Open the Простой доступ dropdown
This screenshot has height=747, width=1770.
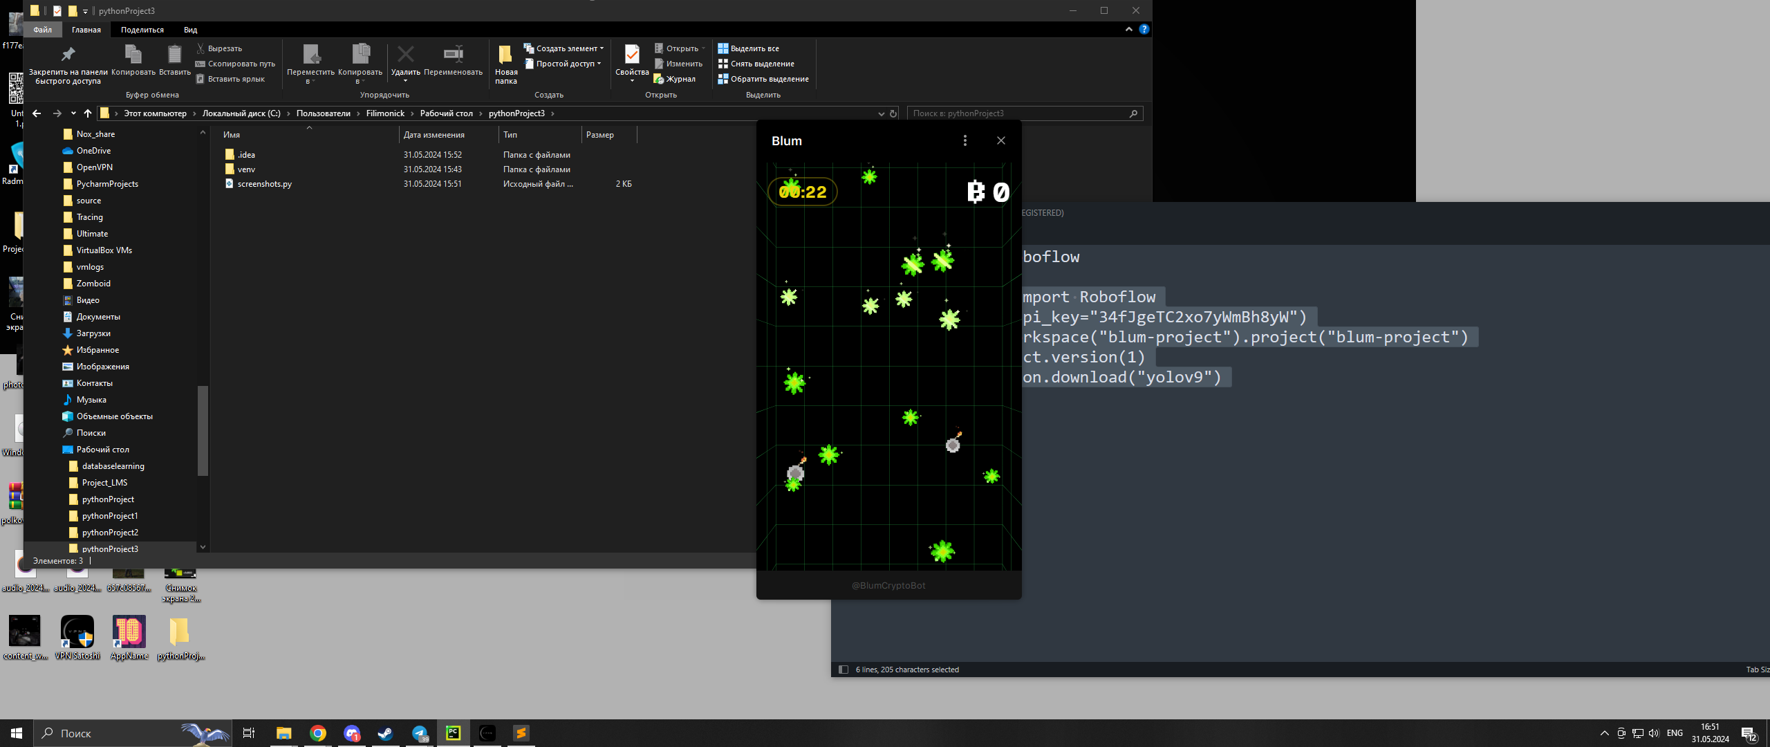click(563, 64)
